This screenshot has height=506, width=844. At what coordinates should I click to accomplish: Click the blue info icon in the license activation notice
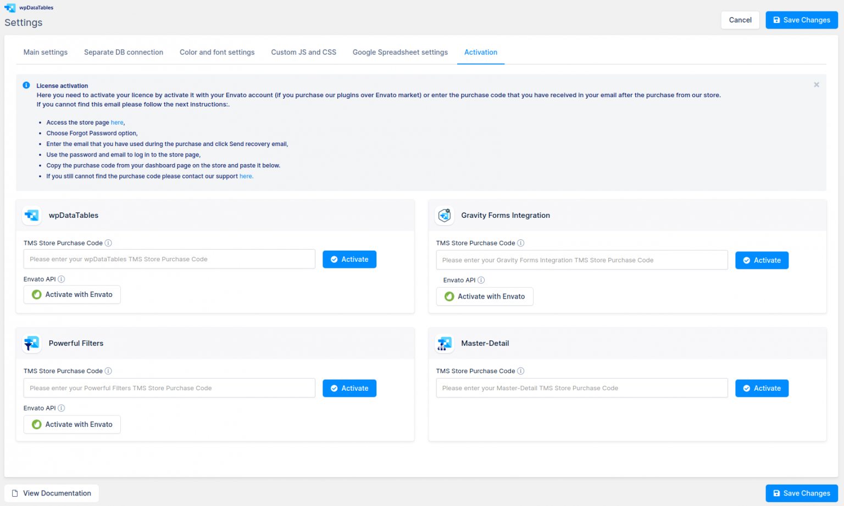click(x=26, y=85)
